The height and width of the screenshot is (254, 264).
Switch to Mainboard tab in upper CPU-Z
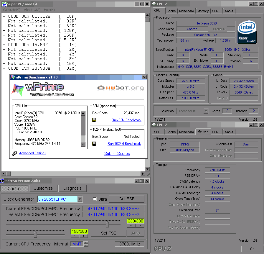[187, 11]
